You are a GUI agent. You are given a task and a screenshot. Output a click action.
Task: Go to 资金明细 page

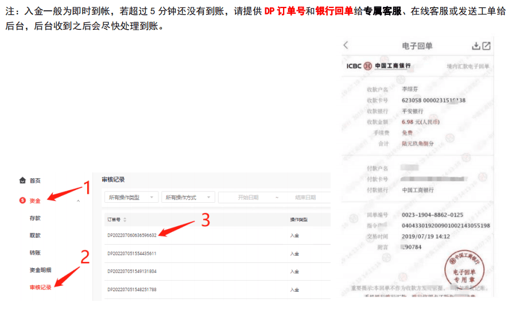pyautogui.click(x=40, y=270)
